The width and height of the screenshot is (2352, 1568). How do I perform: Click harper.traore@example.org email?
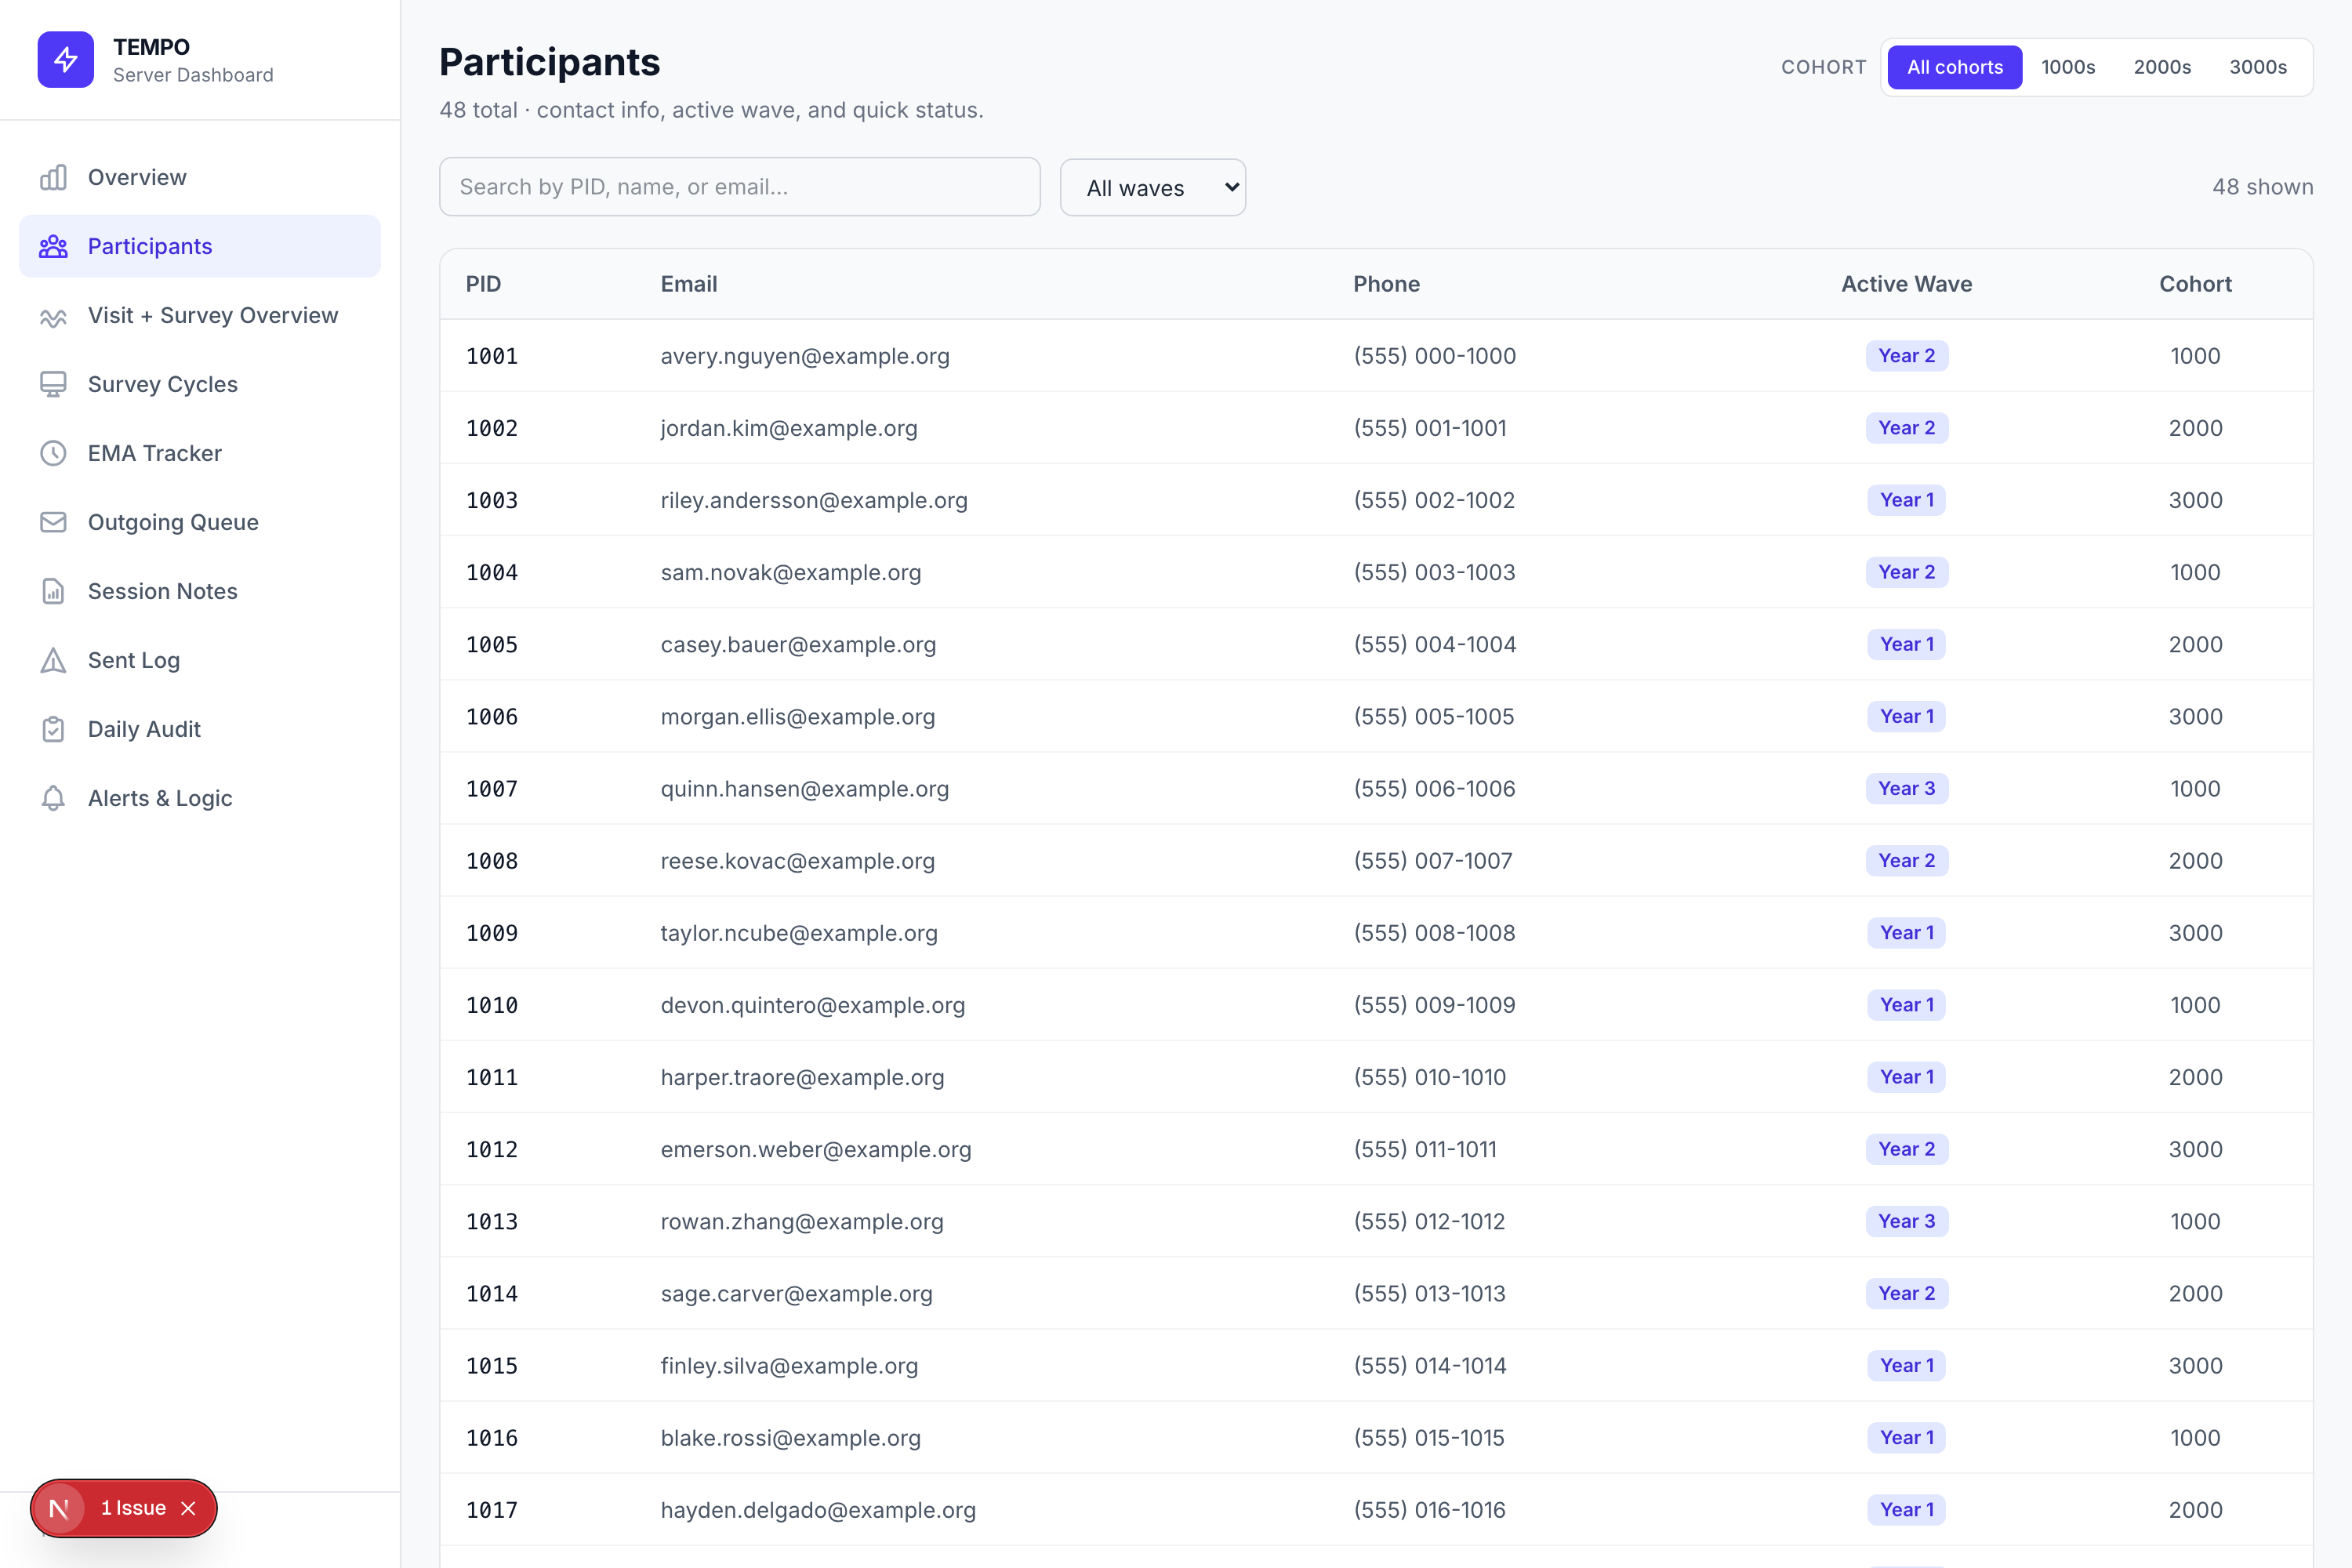pyautogui.click(x=802, y=1077)
